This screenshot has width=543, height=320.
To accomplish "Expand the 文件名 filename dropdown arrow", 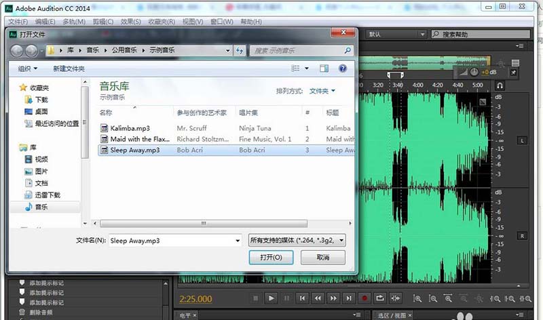I will (238, 241).
